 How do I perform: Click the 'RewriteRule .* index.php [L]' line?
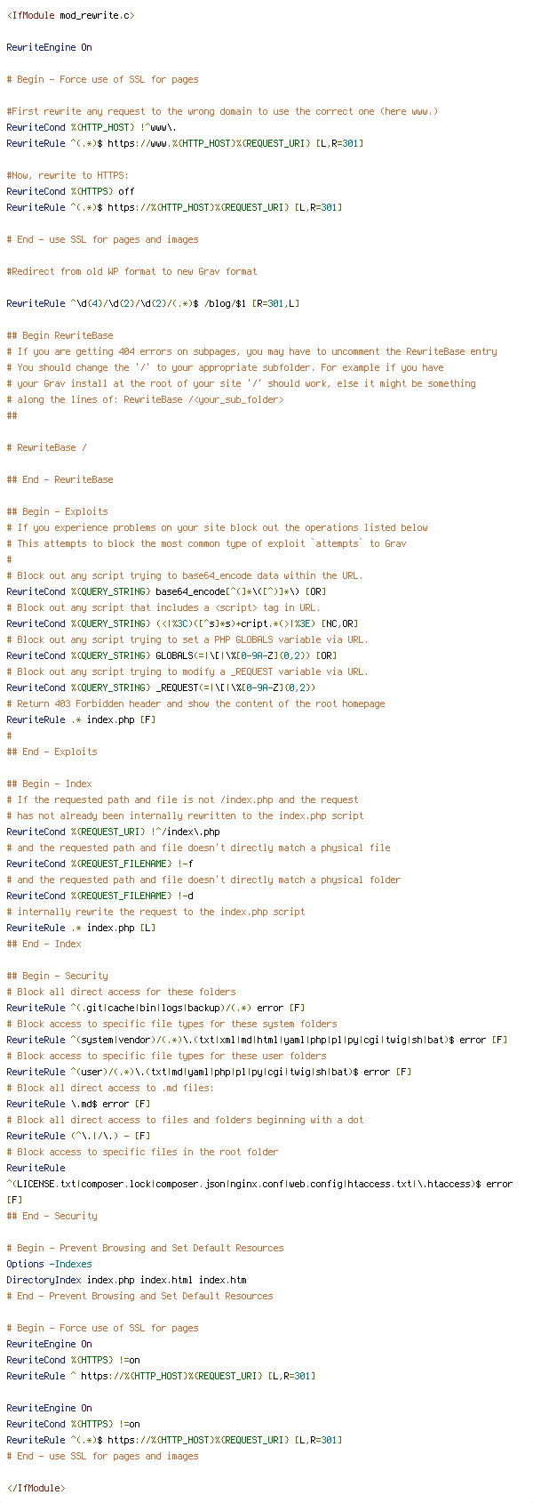[81, 928]
